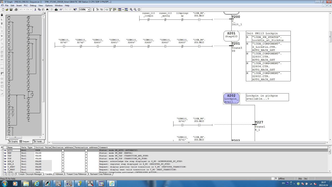Open Compile / Decompile Messages tab
The image size is (332, 187).
pos(30,174)
